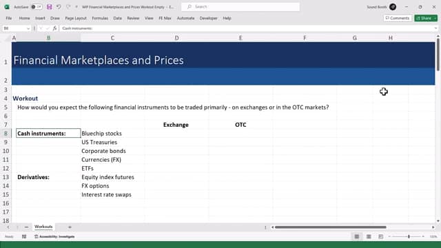This screenshot has height=248, width=441.
Task: Open the Page Layout tab
Action: tap(76, 19)
